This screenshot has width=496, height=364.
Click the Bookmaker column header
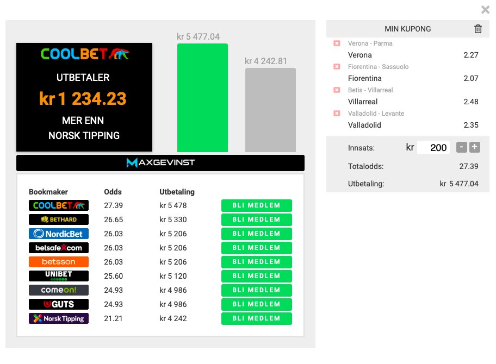point(48,192)
